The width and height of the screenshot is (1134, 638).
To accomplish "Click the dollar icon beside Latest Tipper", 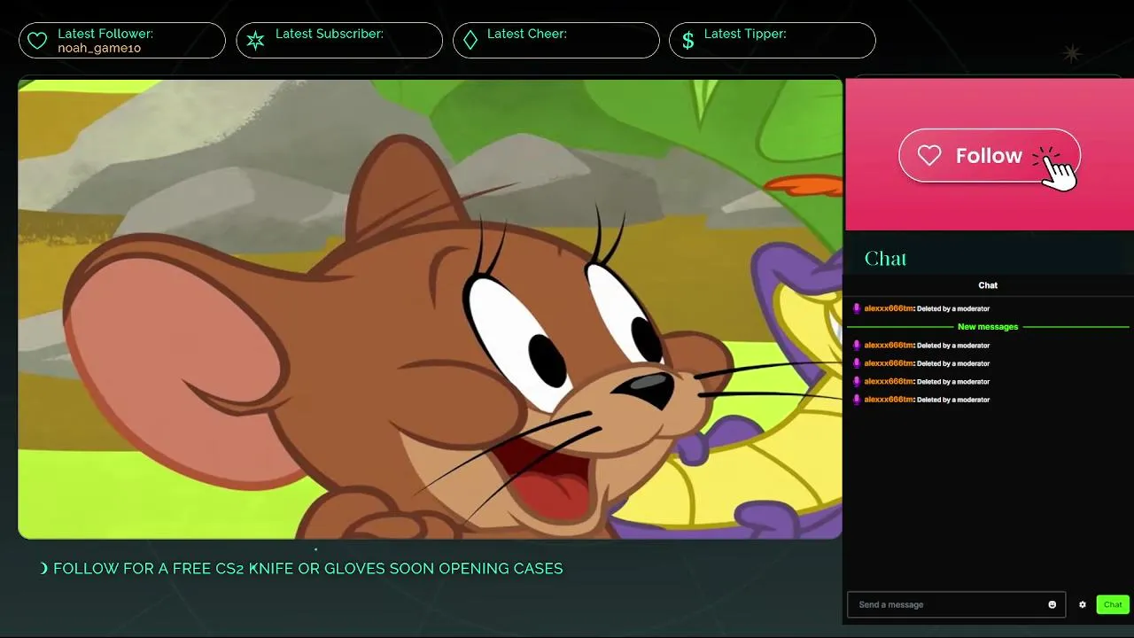I will tap(687, 41).
